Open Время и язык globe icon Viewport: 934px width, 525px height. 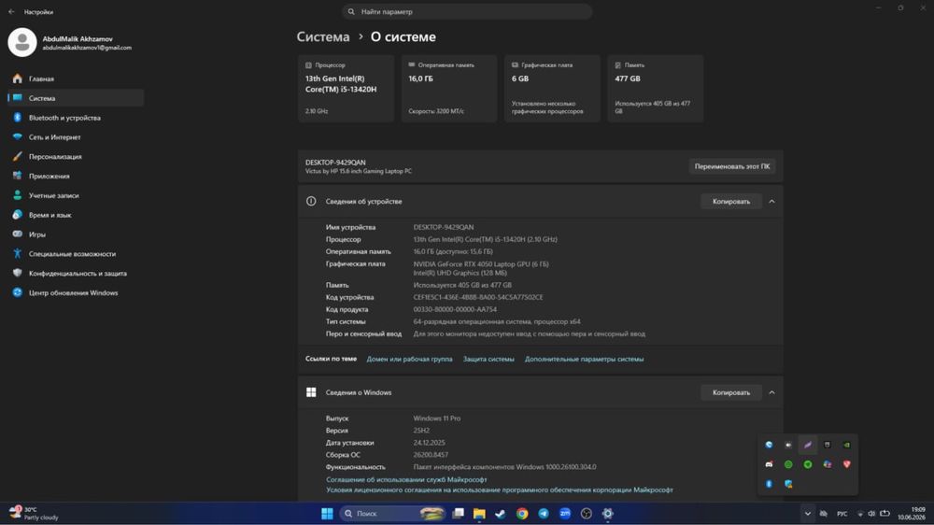(x=17, y=215)
